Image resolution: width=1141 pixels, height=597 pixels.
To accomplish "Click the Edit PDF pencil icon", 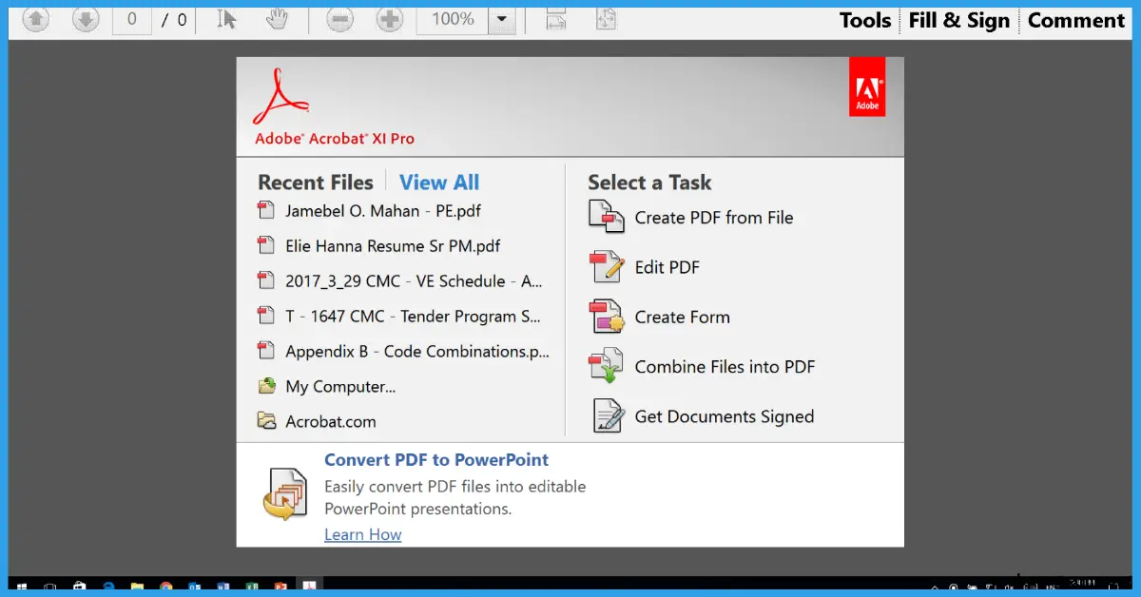I will 607,267.
